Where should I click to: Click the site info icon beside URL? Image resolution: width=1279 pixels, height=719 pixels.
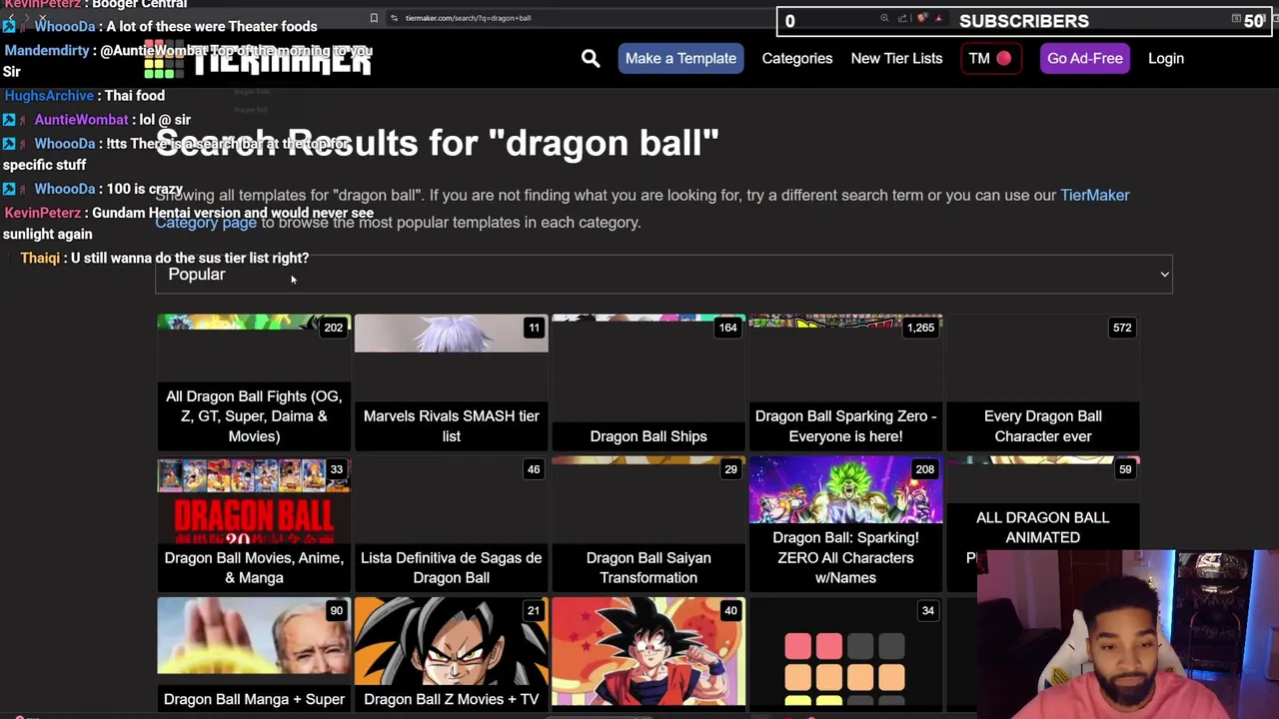click(x=394, y=18)
